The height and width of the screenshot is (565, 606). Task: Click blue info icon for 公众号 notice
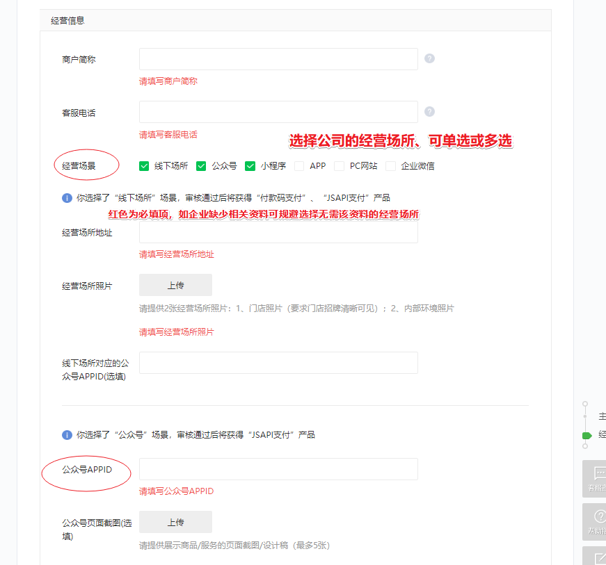click(67, 435)
